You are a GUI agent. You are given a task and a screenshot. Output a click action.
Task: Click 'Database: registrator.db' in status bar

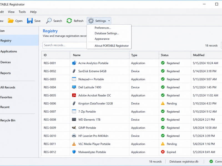pyautogui.click(x=184, y=162)
